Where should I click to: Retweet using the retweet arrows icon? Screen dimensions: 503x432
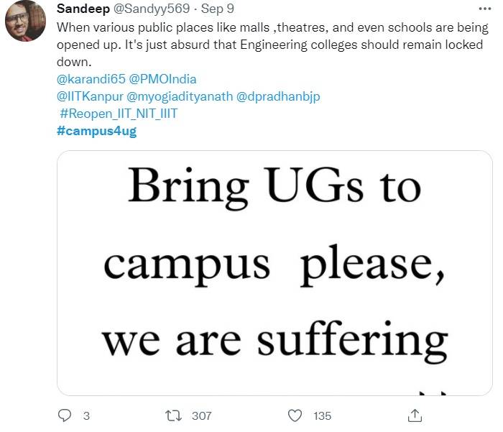click(173, 415)
